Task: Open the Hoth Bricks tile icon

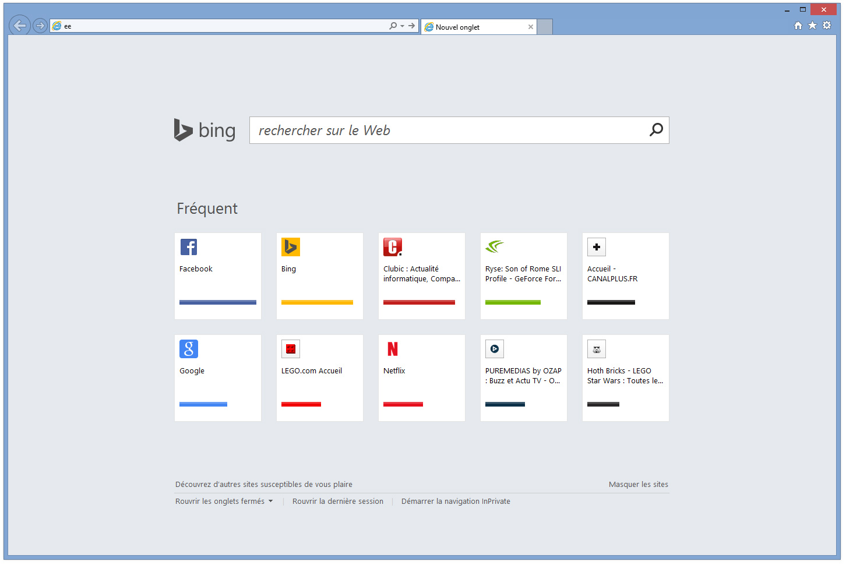Action: coord(597,349)
